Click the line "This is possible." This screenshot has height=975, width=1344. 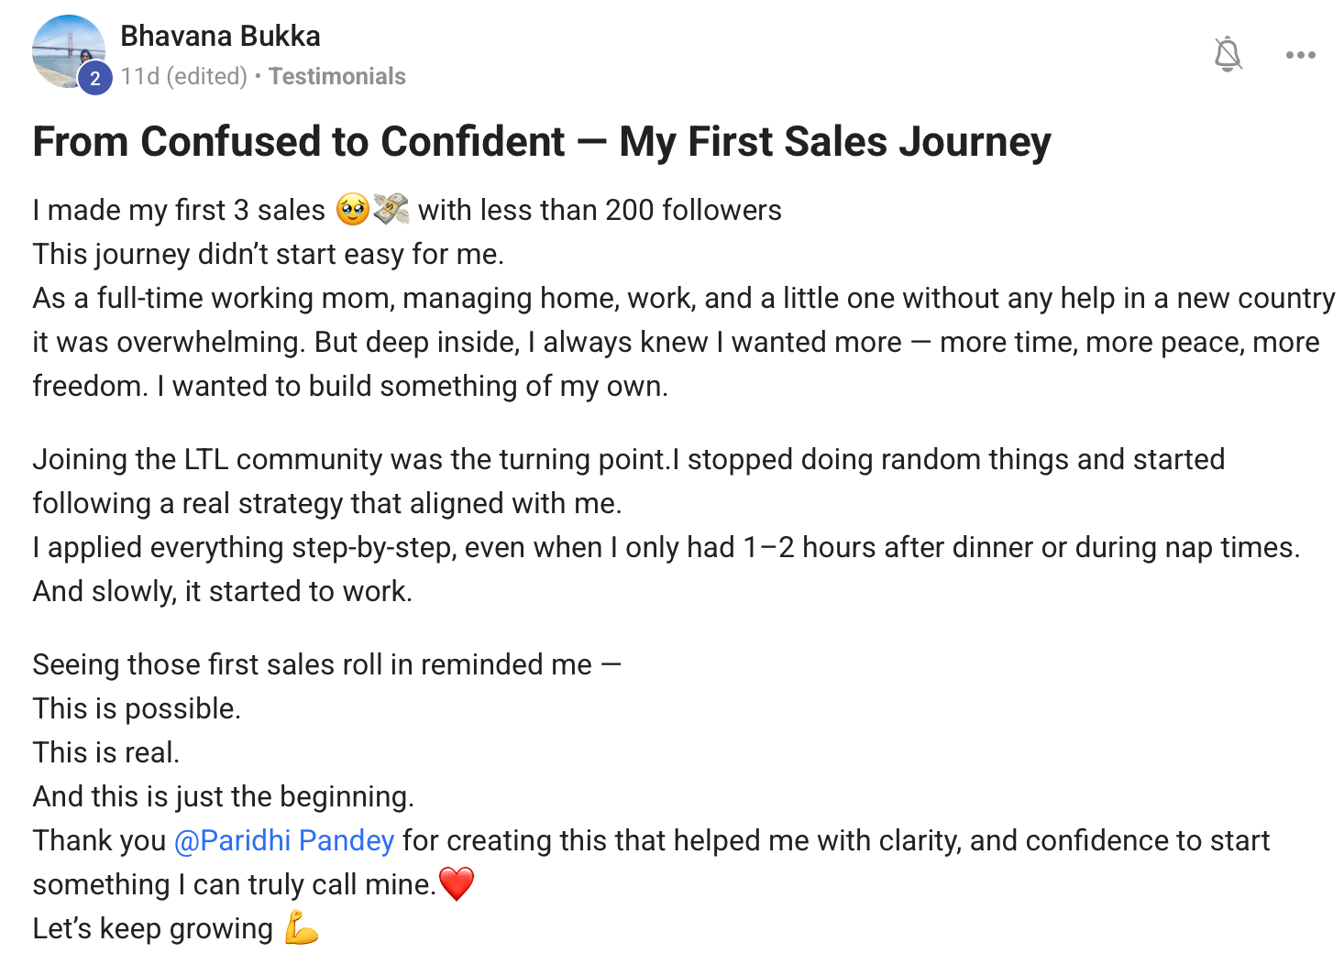point(137,708)
